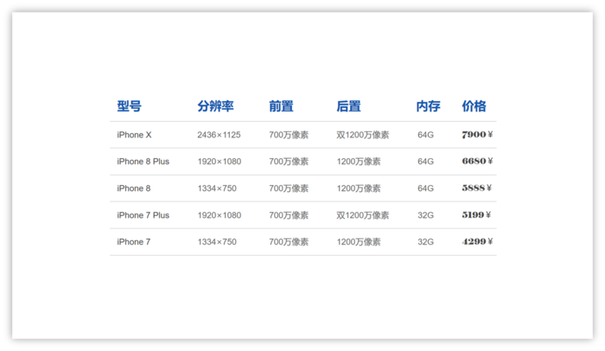Click the 分辨率 column header
Viewport: 605px width, 351px height.
point(215,106)
